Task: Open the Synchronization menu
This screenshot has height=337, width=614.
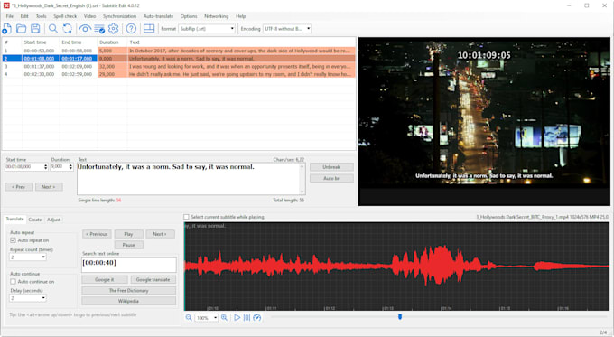Action: [119, 16]
